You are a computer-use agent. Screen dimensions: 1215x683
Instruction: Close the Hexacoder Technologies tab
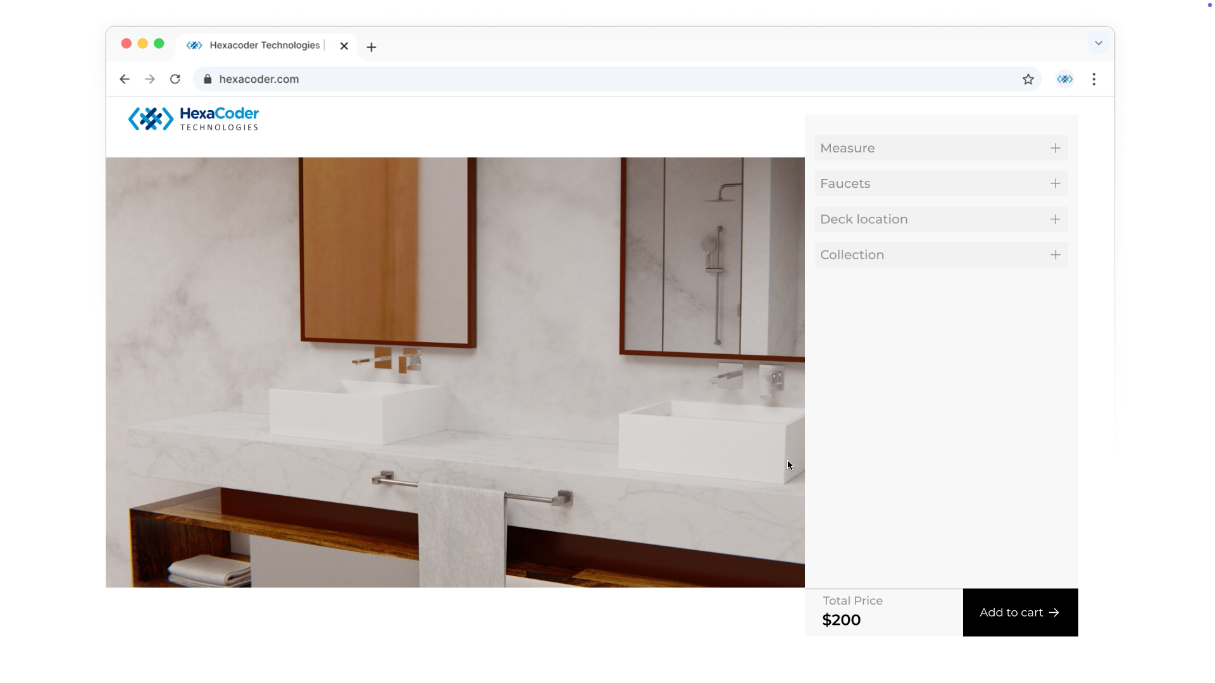(x=344, y=46)
